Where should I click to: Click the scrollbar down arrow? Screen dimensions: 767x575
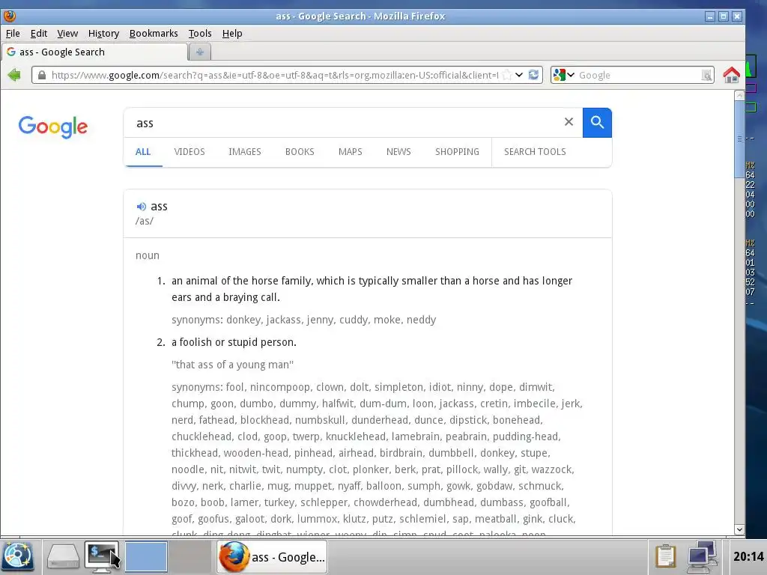point(739,529)
